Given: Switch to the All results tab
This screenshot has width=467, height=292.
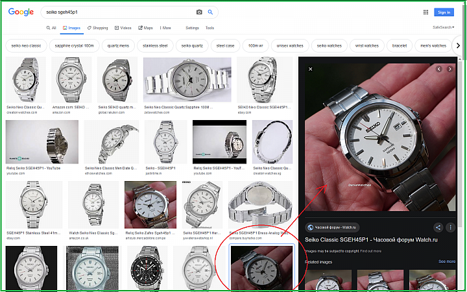Looking at the screenshot, I should click(51, 28).
